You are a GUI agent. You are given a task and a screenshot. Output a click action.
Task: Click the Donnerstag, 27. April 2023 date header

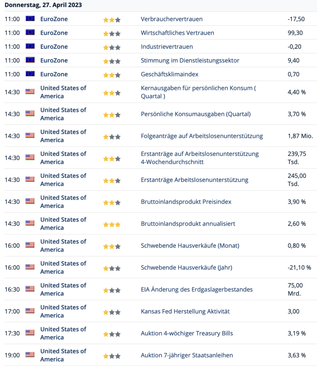[x=43, y=5]
